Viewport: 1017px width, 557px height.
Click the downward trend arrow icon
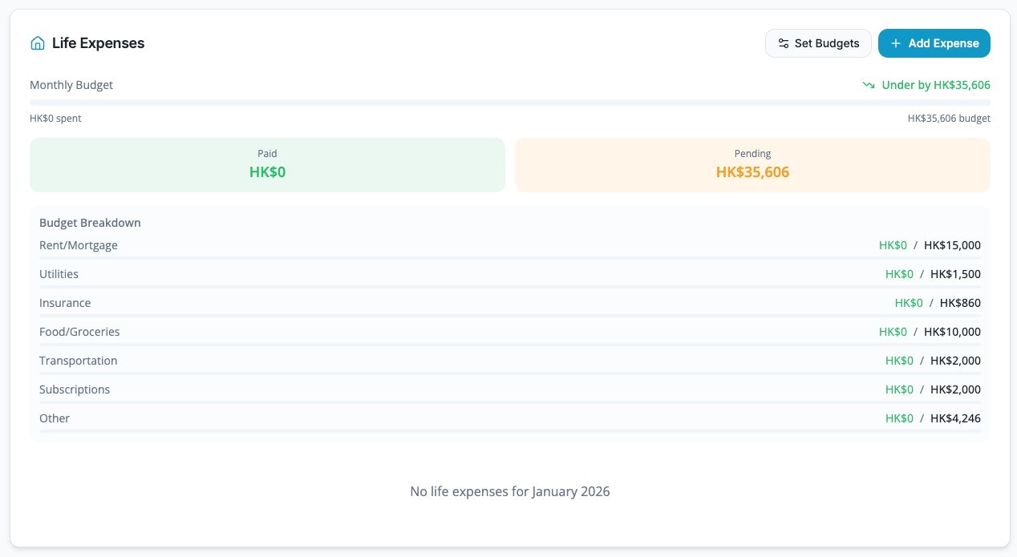tap(869, 85)
